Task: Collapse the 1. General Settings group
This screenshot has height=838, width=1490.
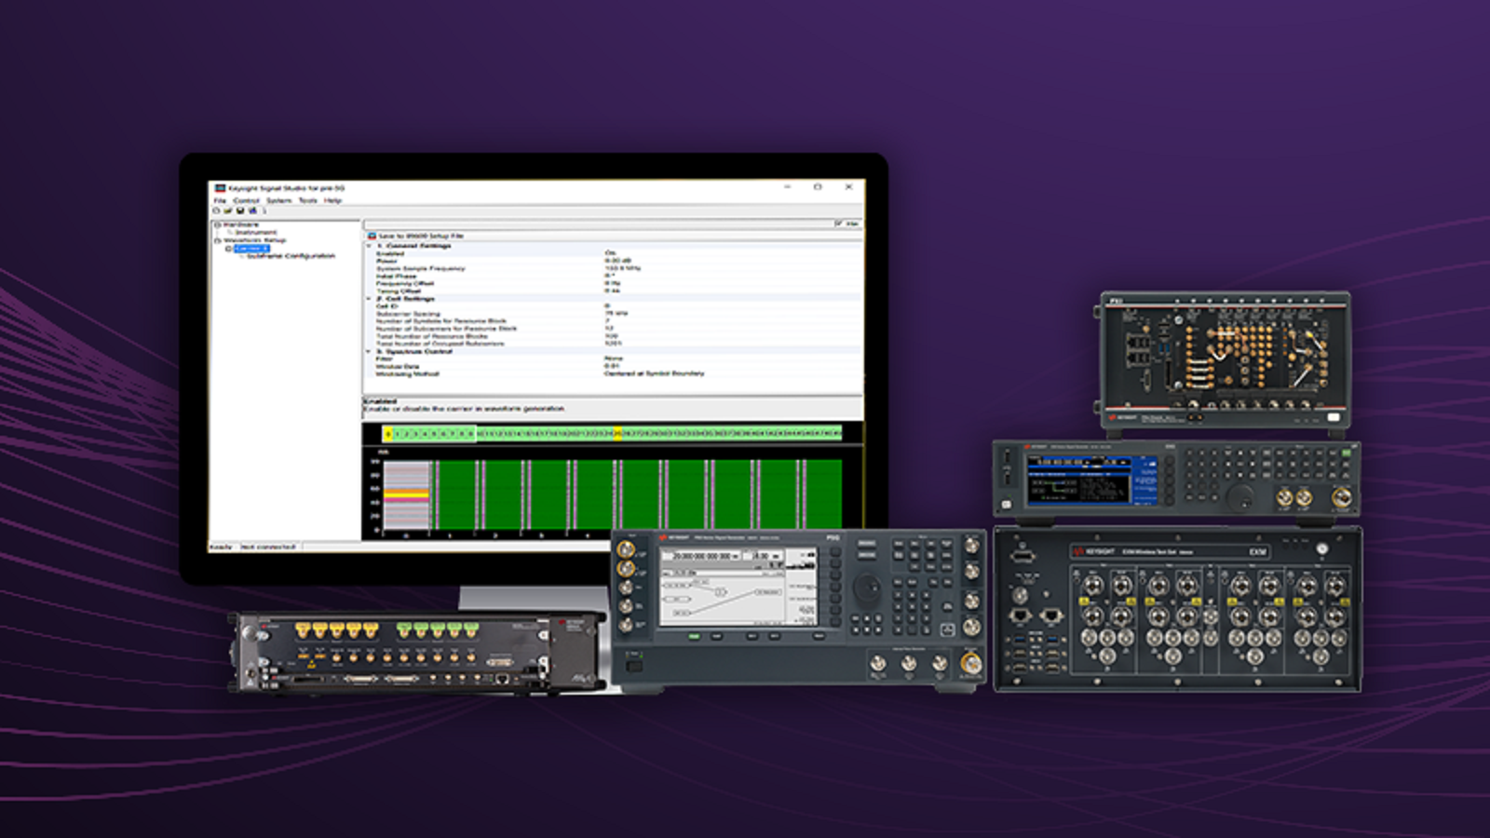Action: [x=369, y=246]
